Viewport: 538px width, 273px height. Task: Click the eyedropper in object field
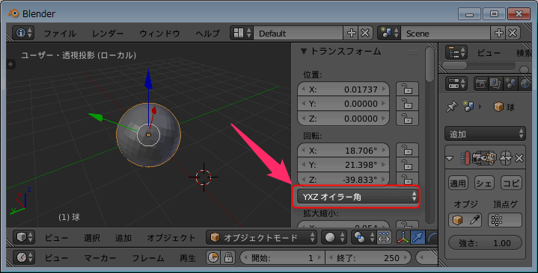pyautogui.click(x=475, y=220)
